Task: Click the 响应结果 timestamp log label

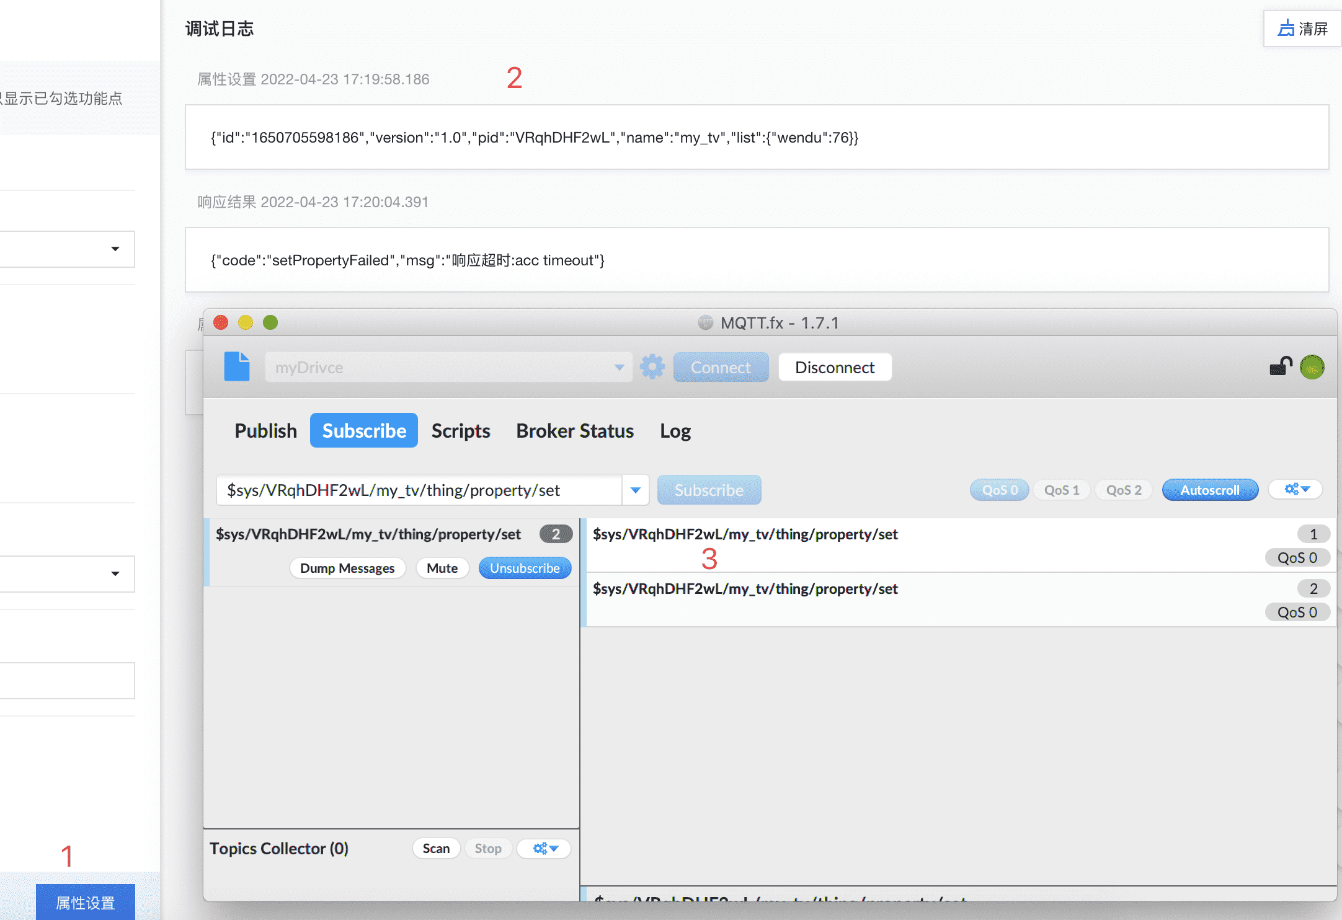Action: point(313,202)
